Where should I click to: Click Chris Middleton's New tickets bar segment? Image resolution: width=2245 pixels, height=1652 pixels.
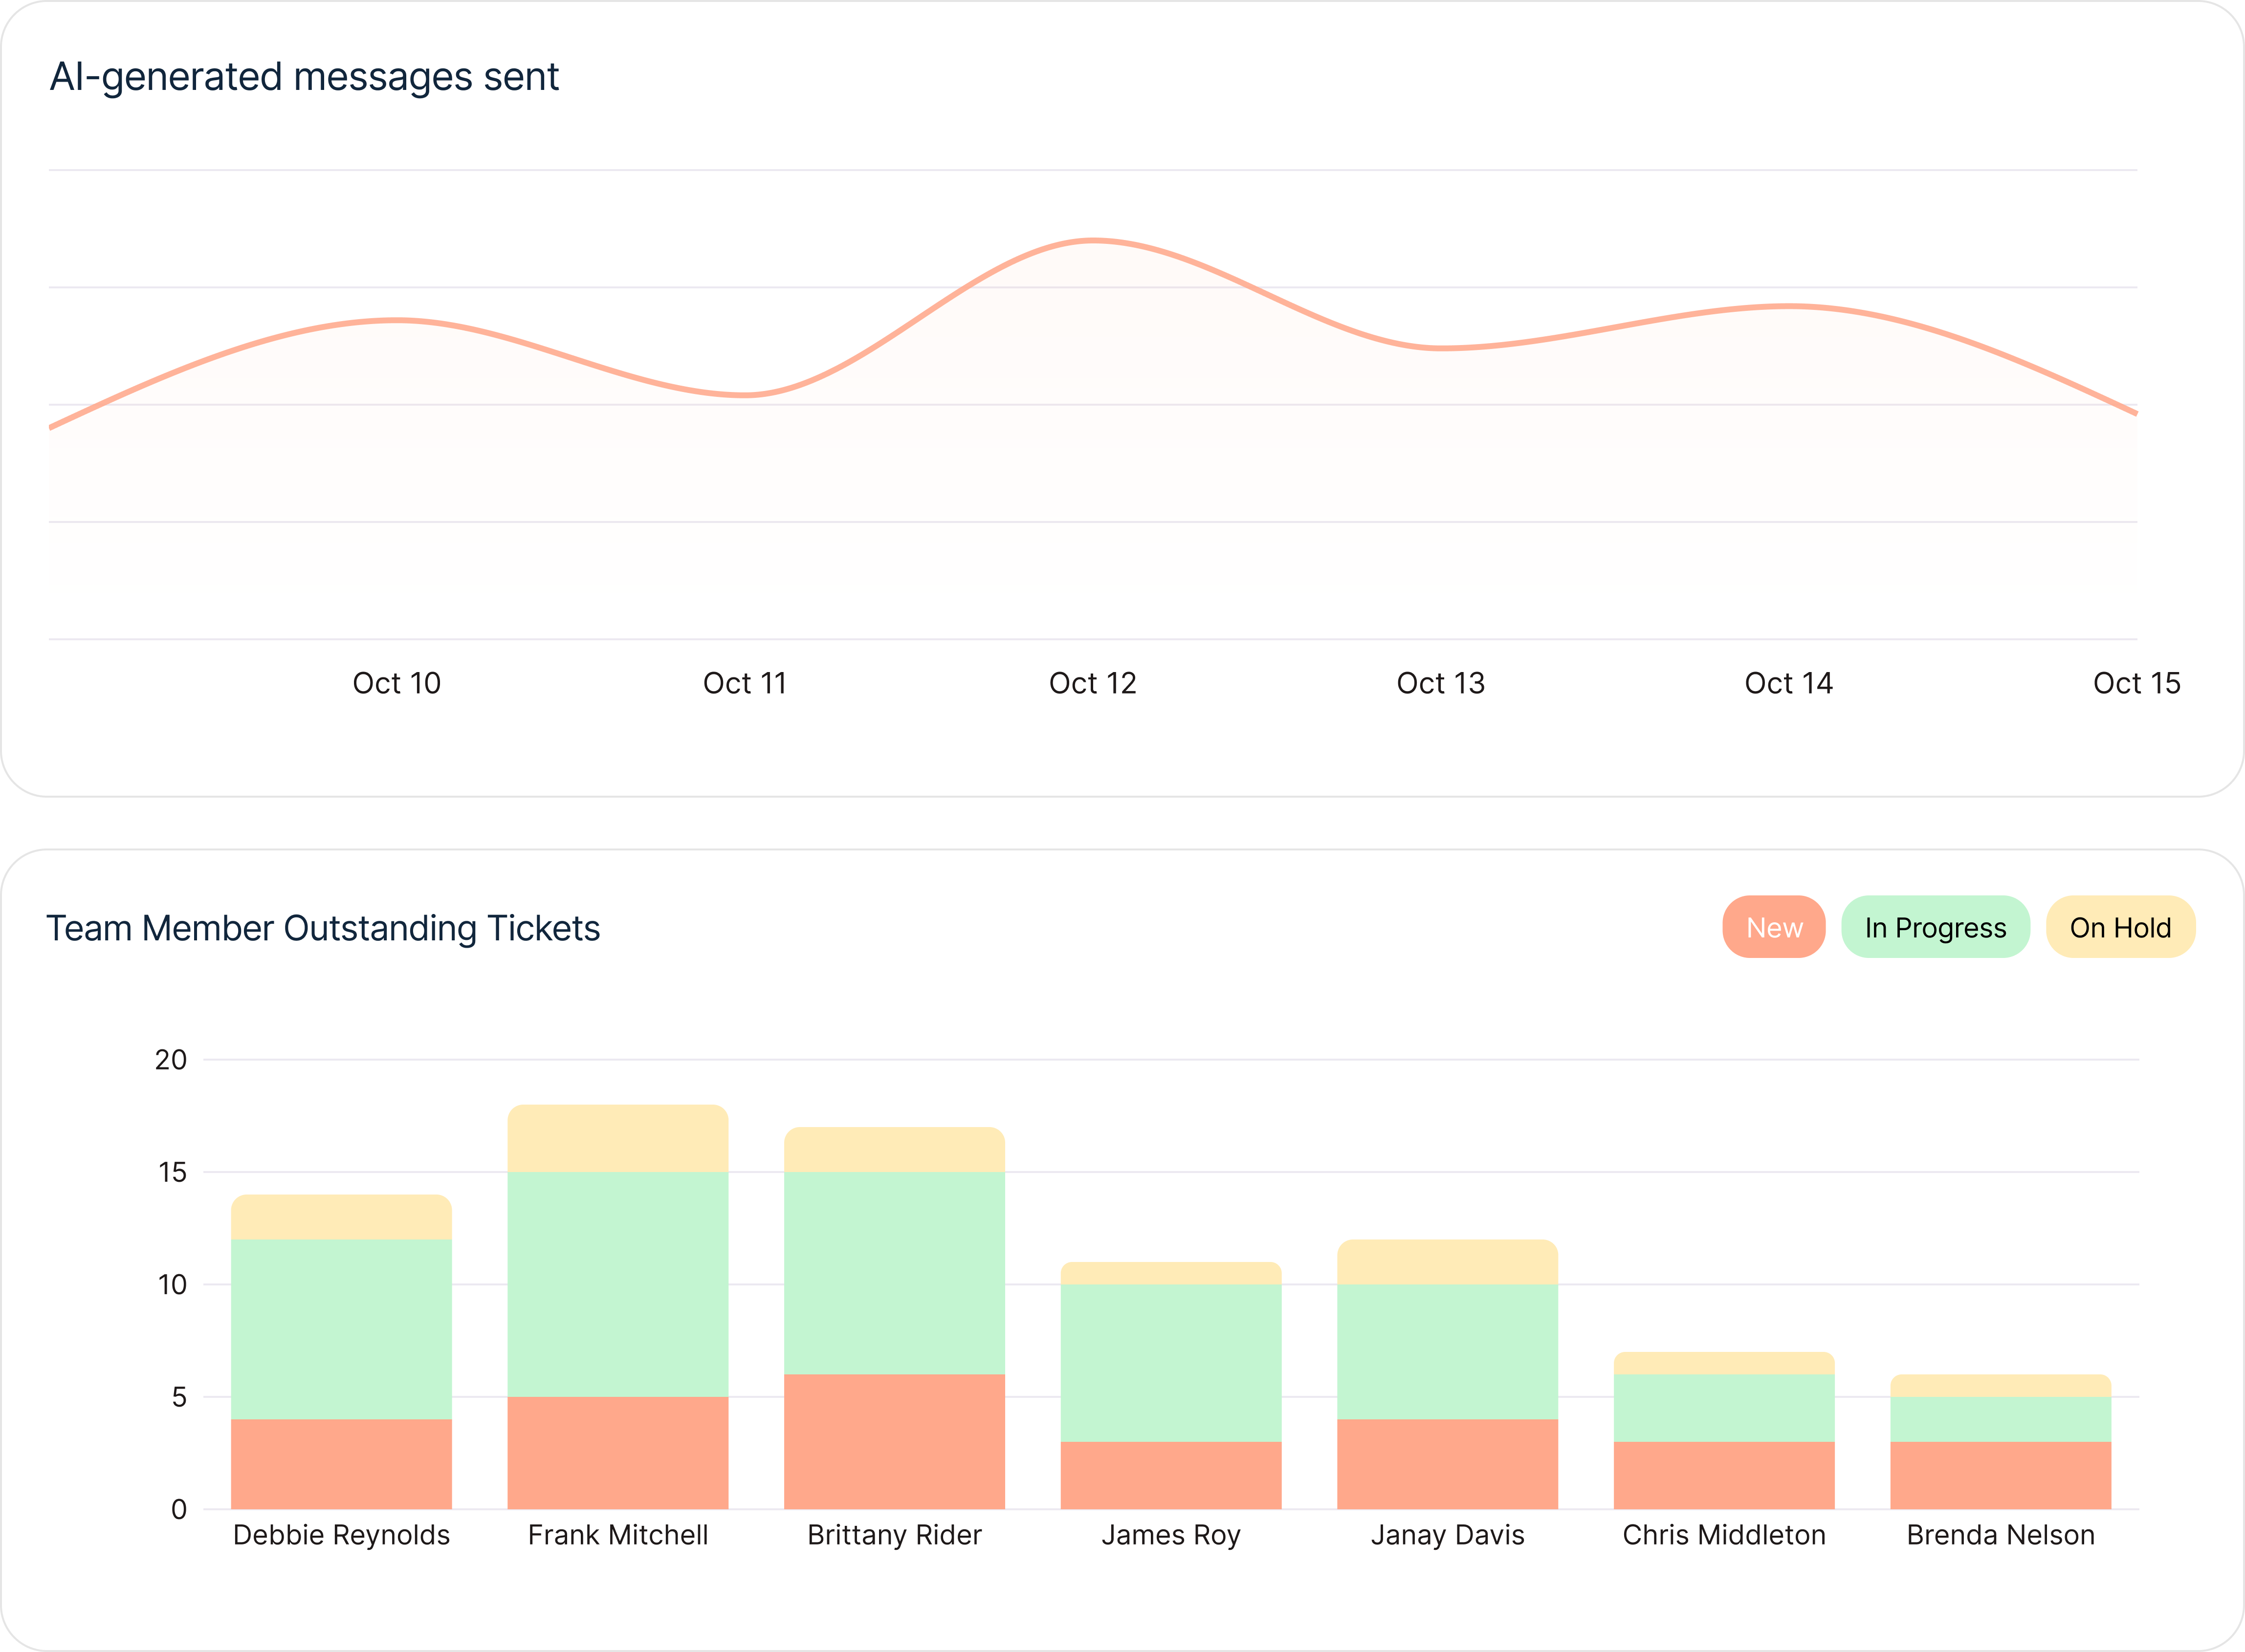1723,1474
